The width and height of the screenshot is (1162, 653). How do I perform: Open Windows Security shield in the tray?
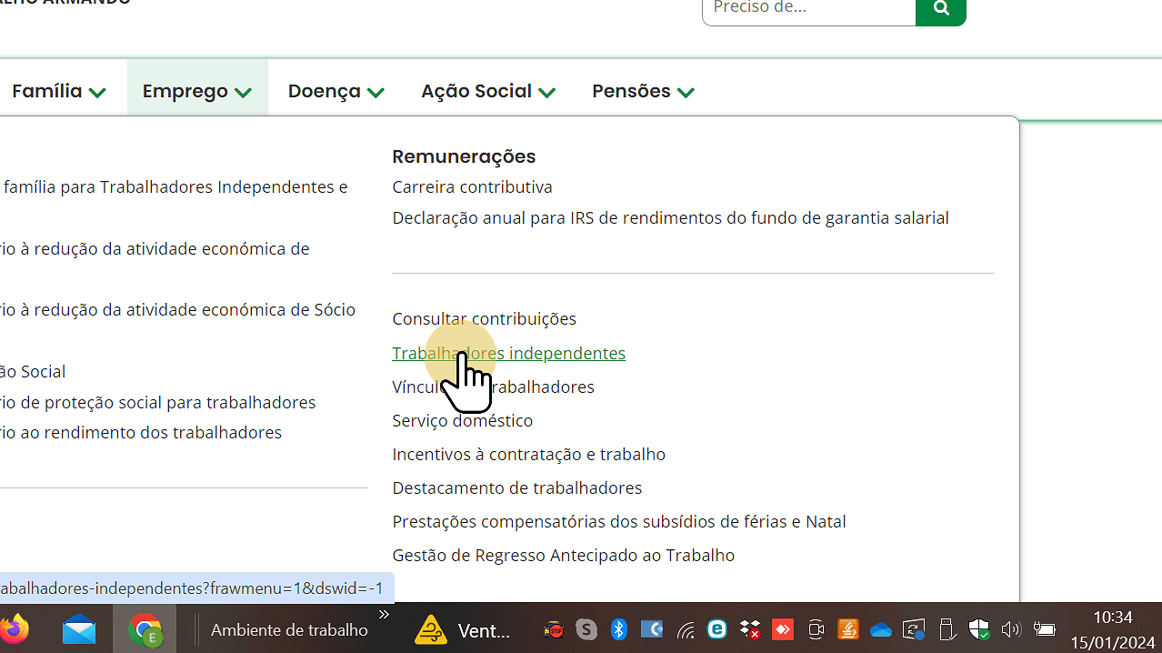pos(978,628)
